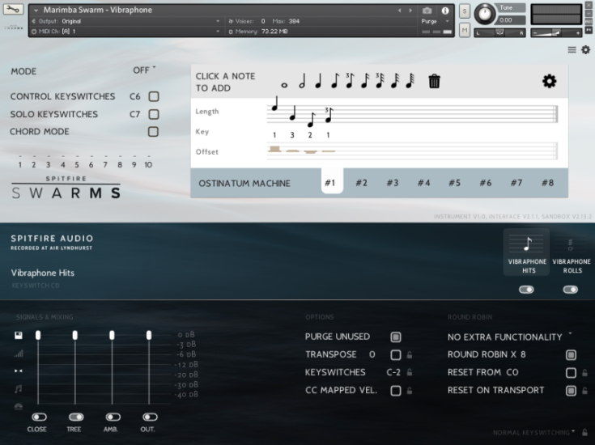Add an eighth-note triplet from the palette

click(350, 81)
